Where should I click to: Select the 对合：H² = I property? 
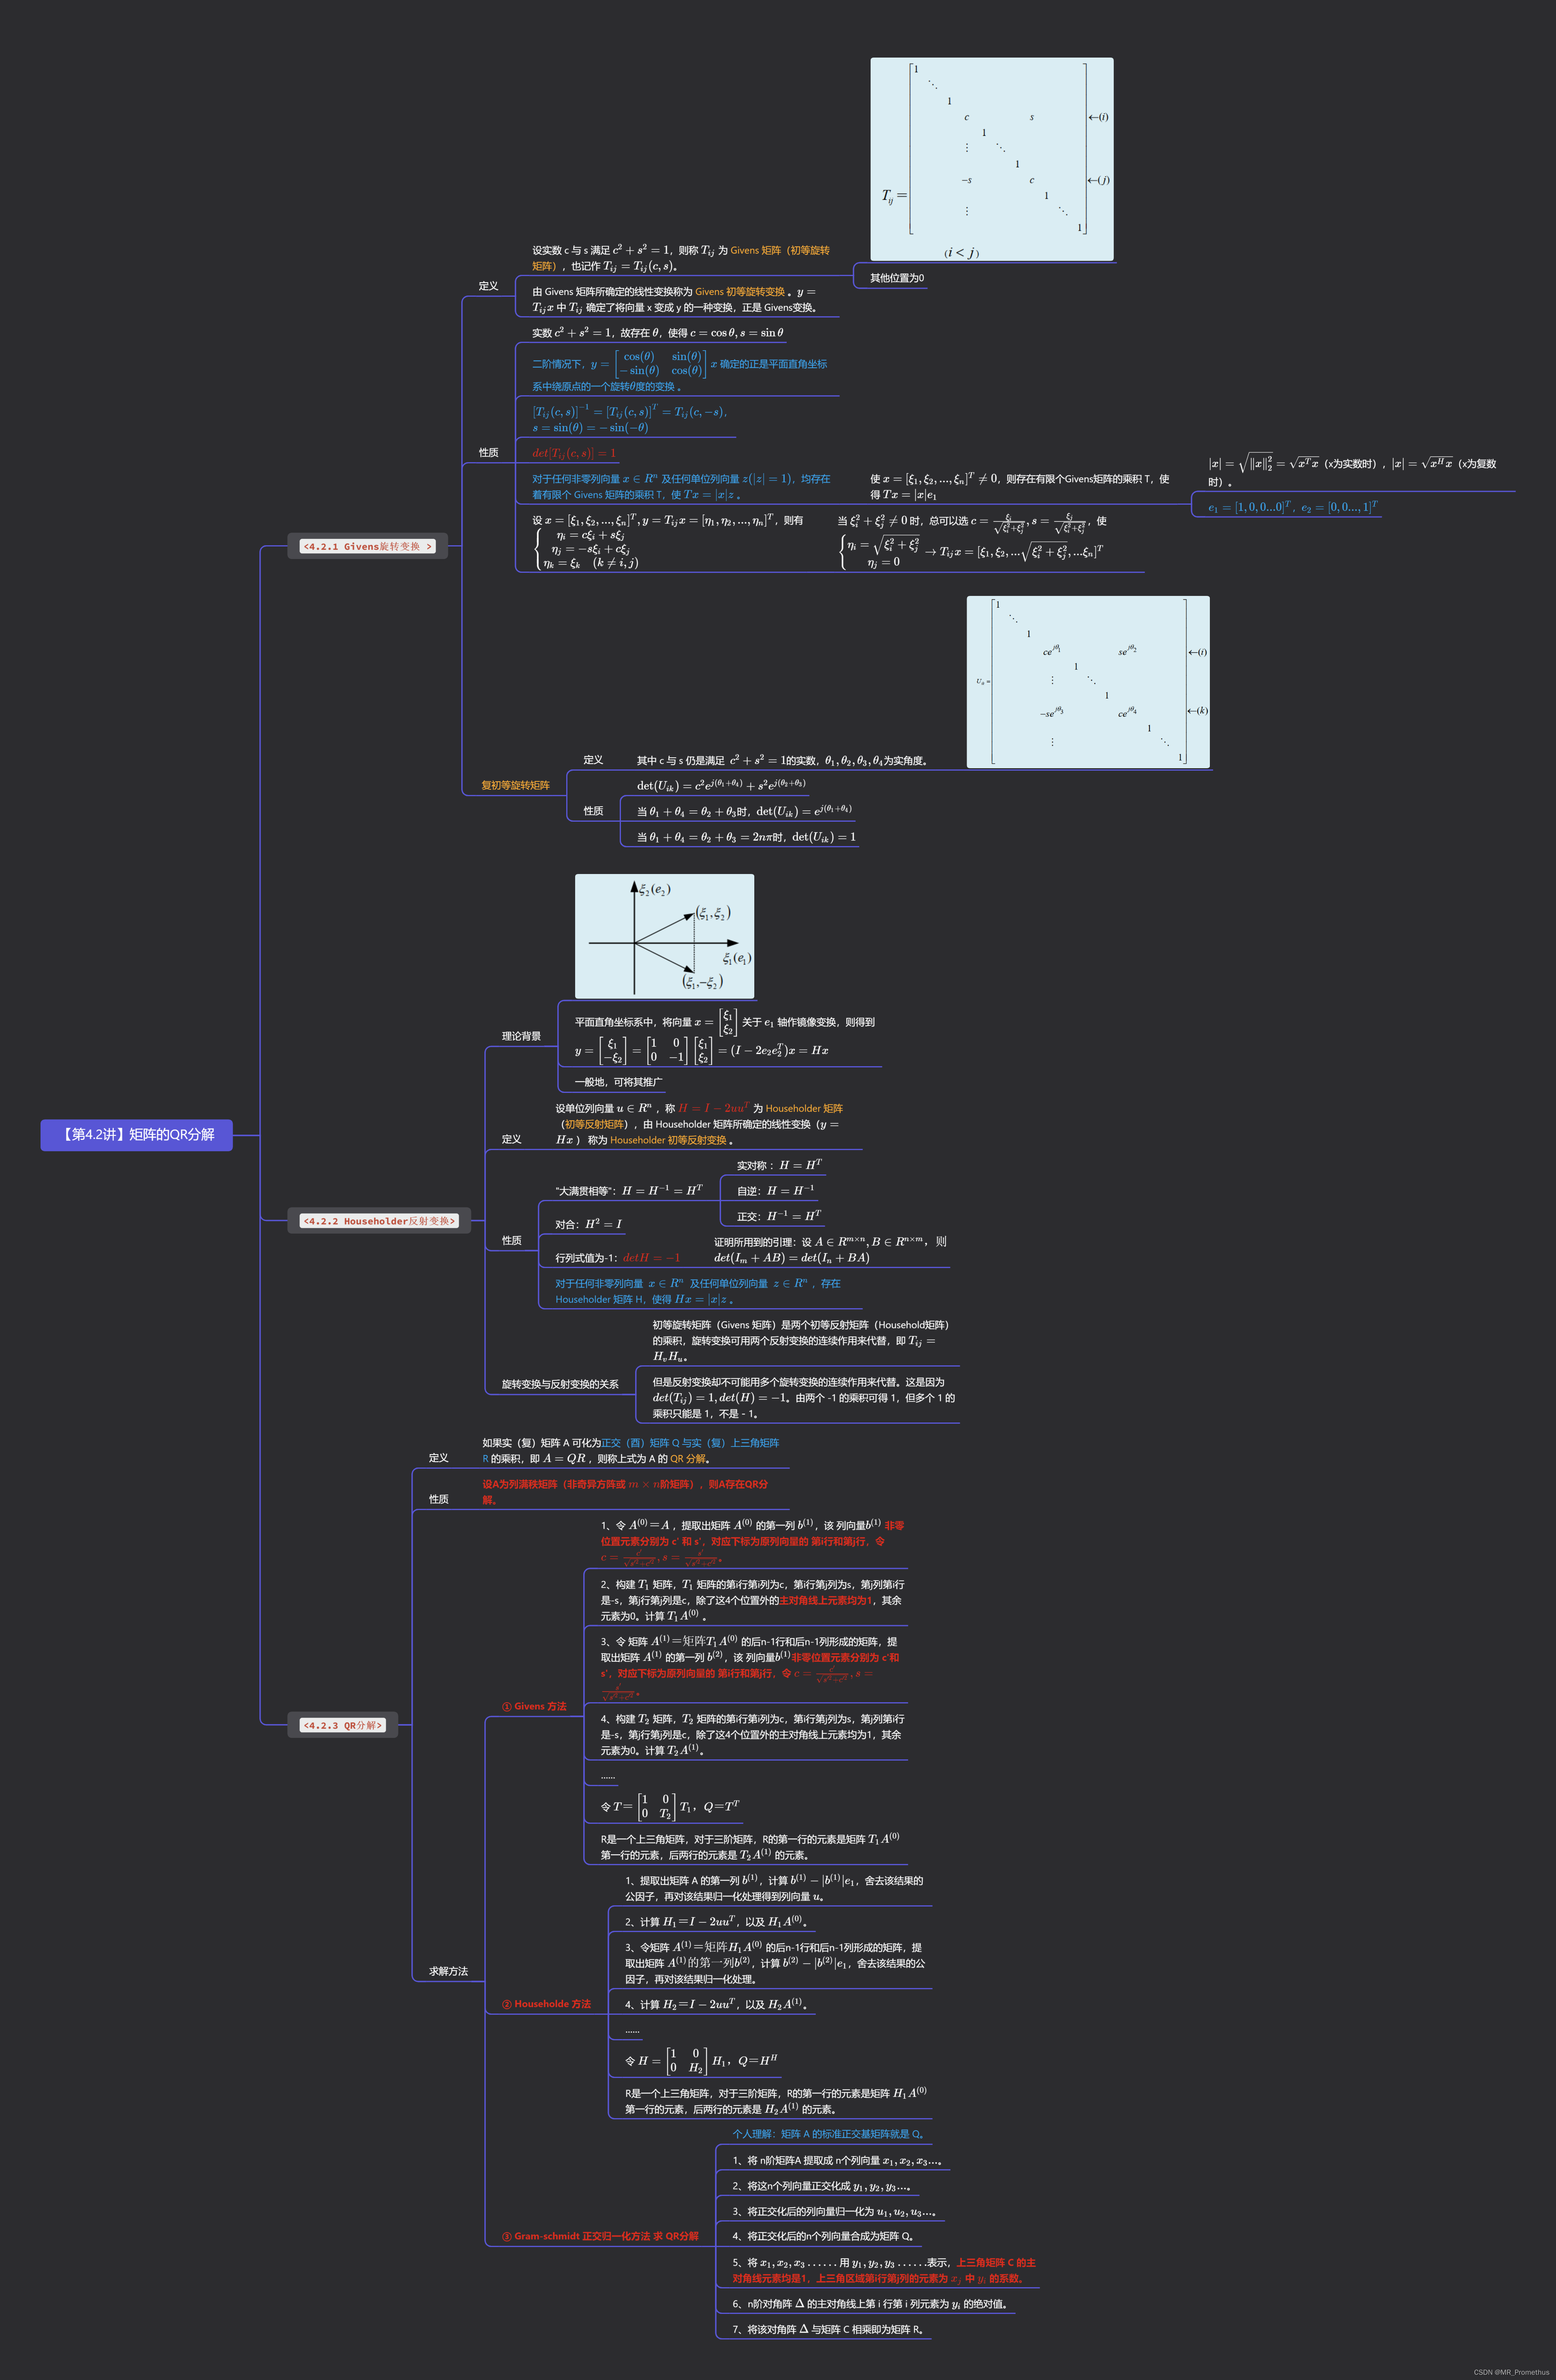[x=588, y=1224]
